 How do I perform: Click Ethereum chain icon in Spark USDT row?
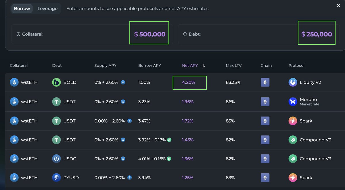tap(265, 121)
